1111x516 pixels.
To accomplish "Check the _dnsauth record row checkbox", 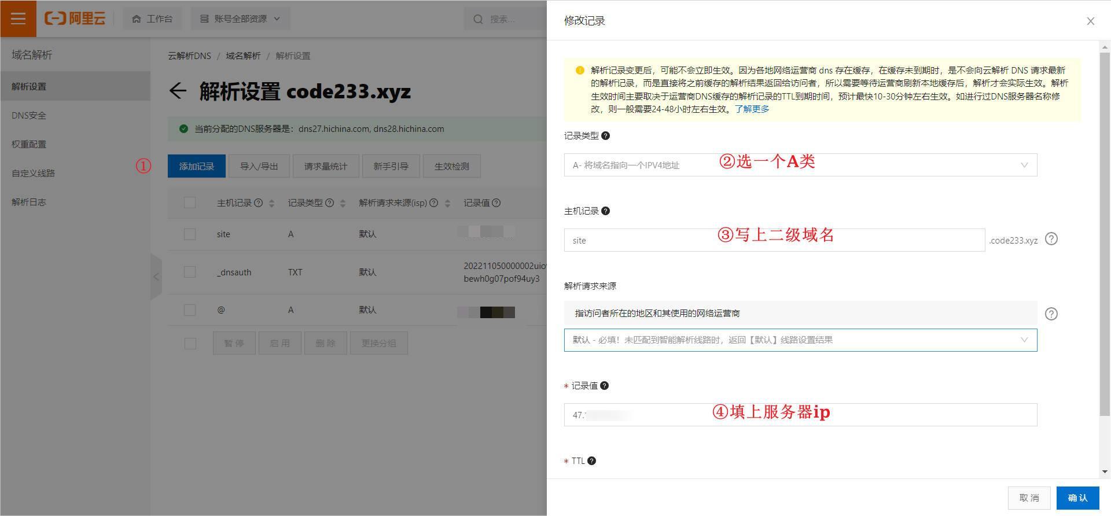I will (189, 272).
